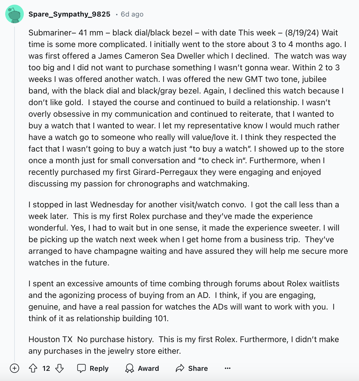
Task: Toggle comment thread with circled plus icon
Action: [14, 368]
